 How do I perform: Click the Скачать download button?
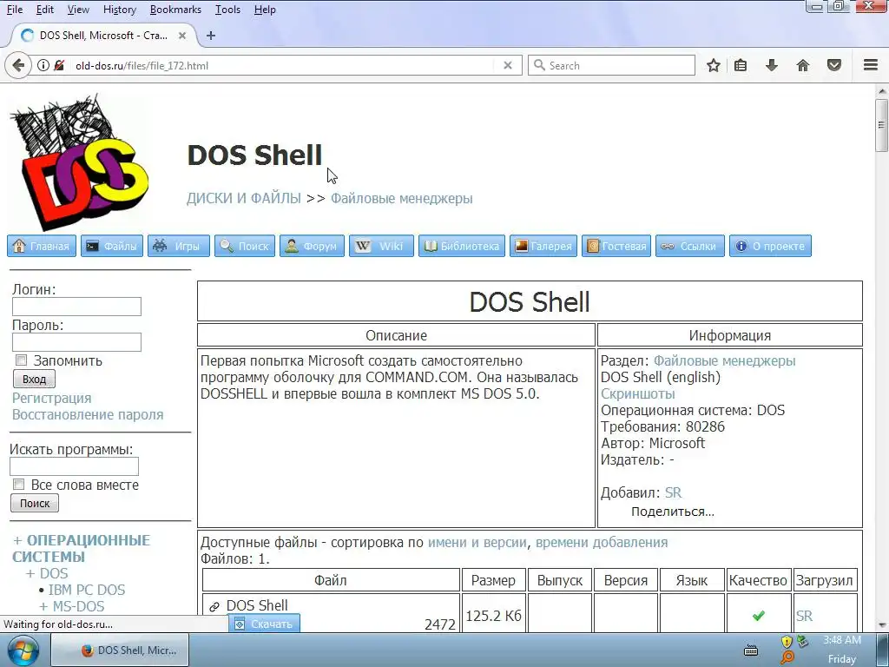(264, 624)
